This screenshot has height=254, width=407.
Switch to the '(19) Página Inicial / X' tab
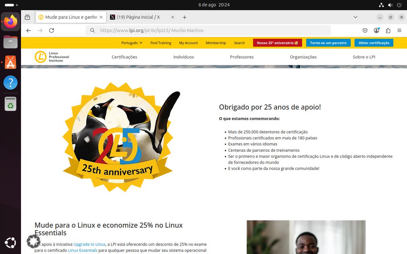[x=142, y=17]
